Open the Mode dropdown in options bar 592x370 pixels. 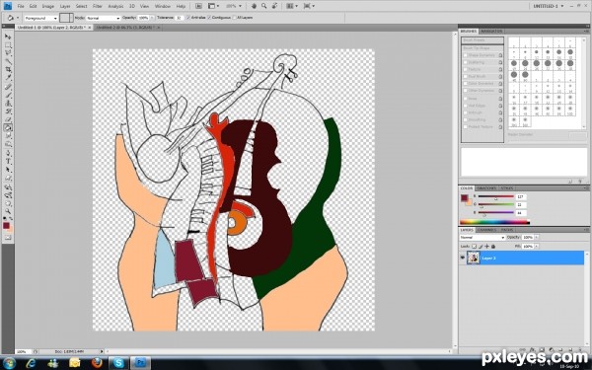click(103, 18)
